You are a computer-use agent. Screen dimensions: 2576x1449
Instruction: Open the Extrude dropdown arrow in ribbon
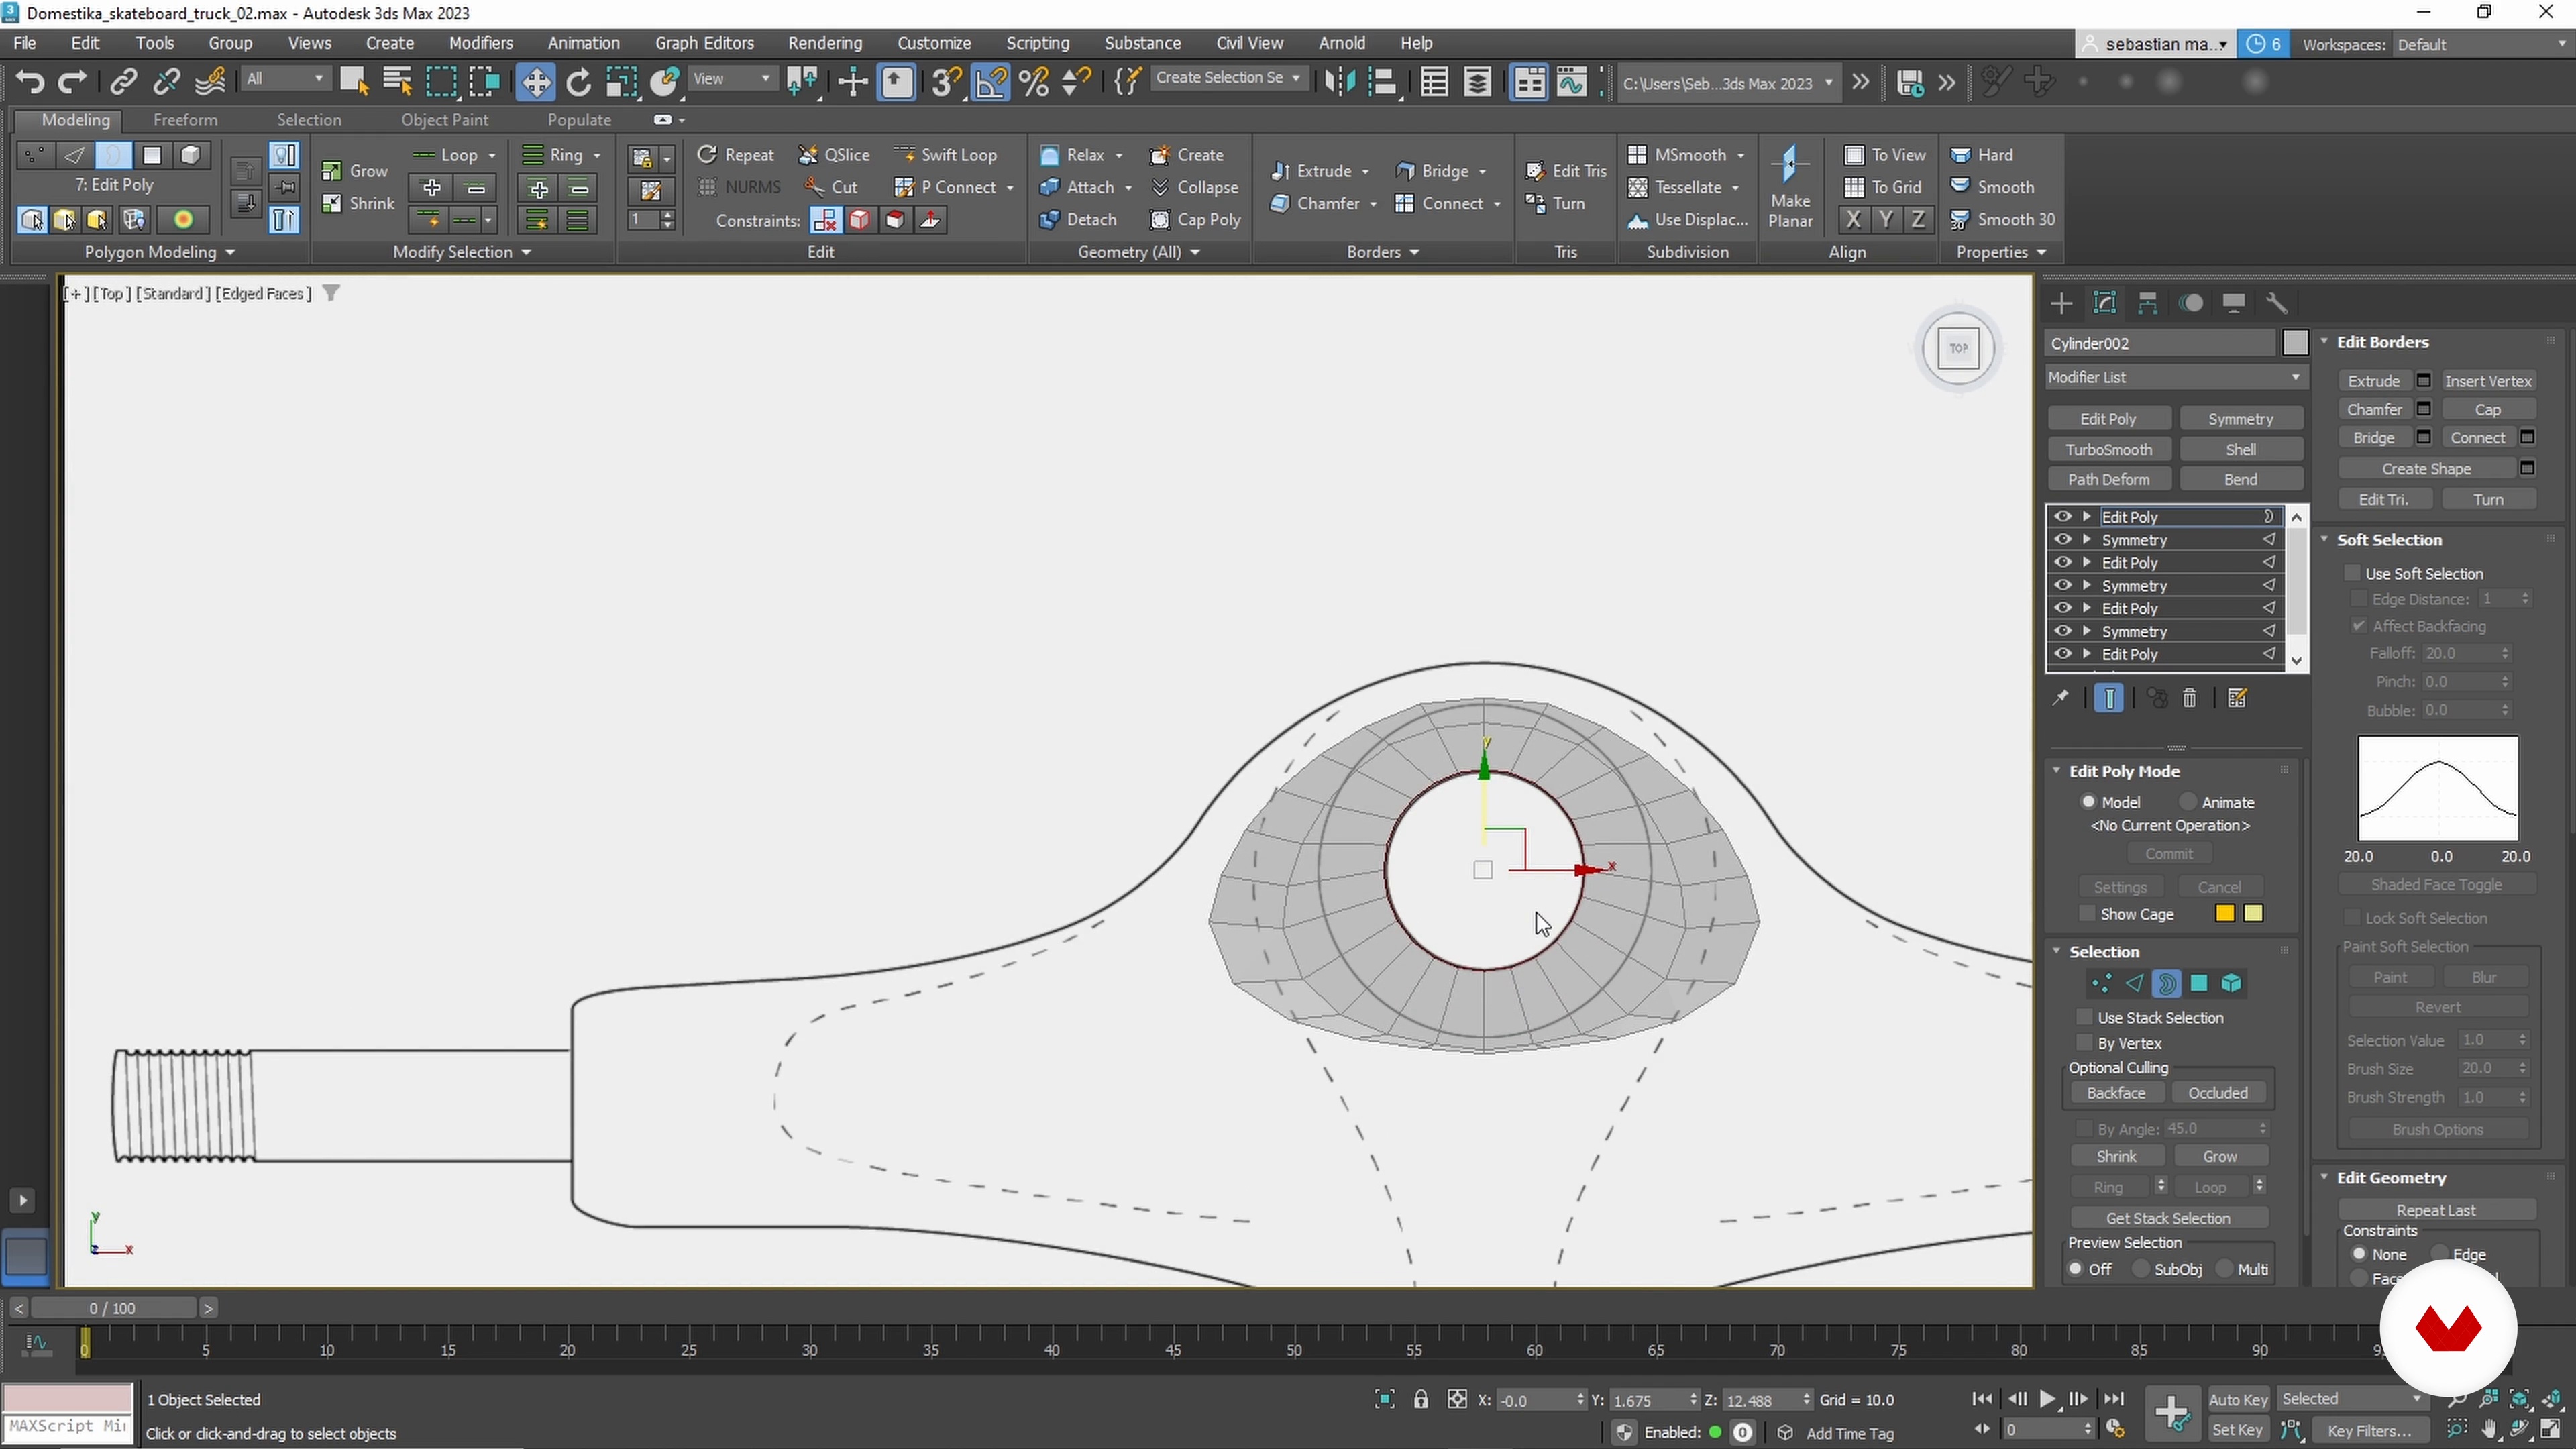(1365, 172)
